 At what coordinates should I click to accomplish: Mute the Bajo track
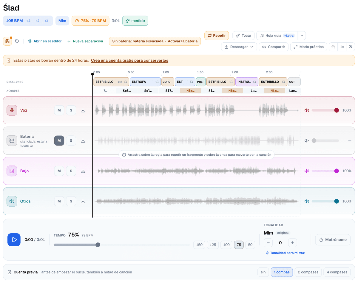pos(59,171)
